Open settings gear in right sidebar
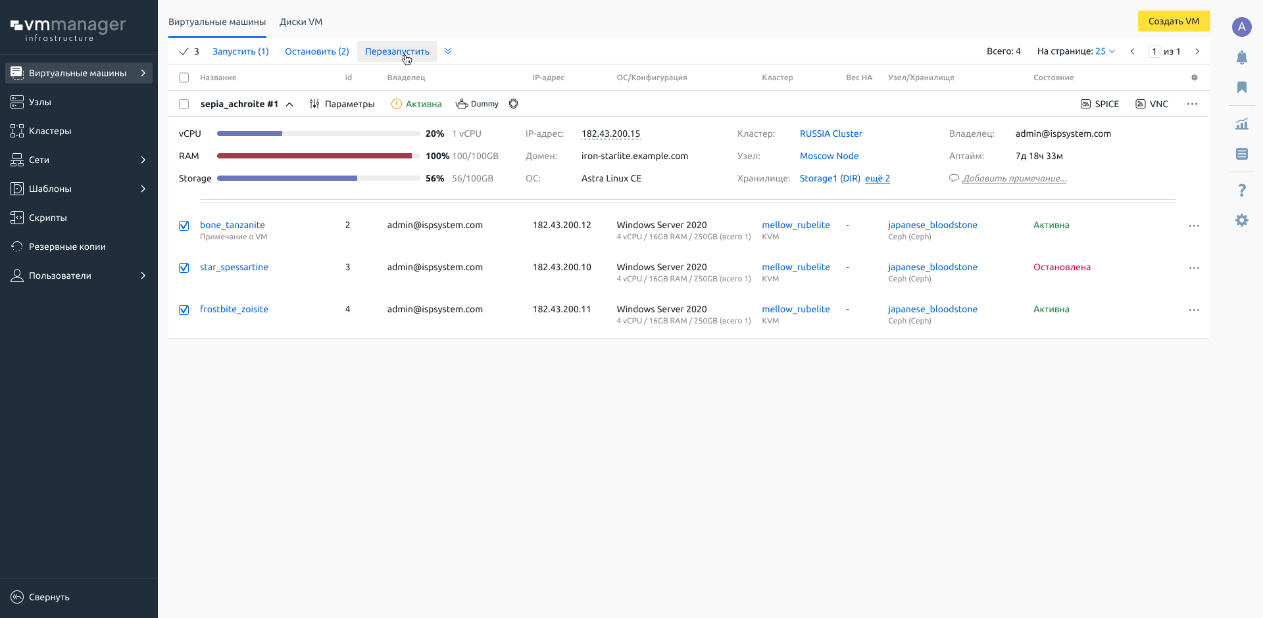The width and height of the screenshot is (1263, 618). click(x=1241, y=220)
